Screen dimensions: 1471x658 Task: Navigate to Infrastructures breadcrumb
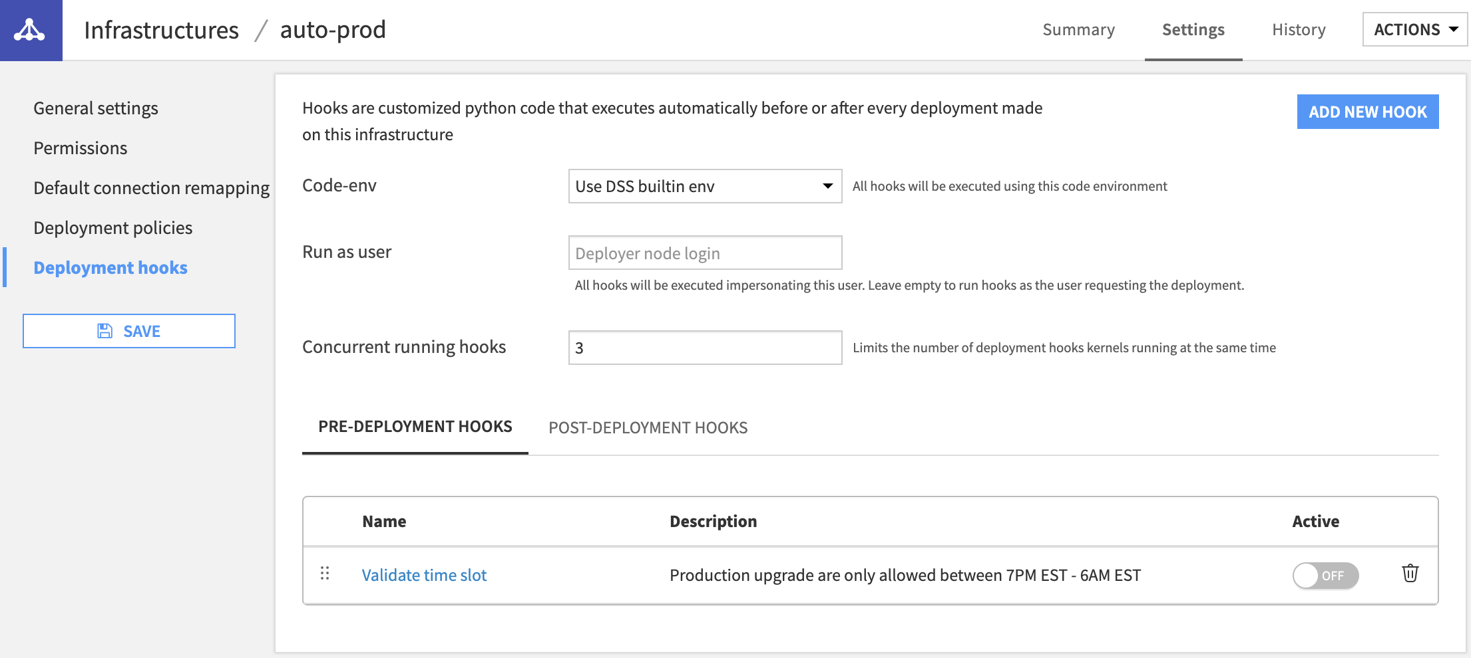[x=161, y=30]
